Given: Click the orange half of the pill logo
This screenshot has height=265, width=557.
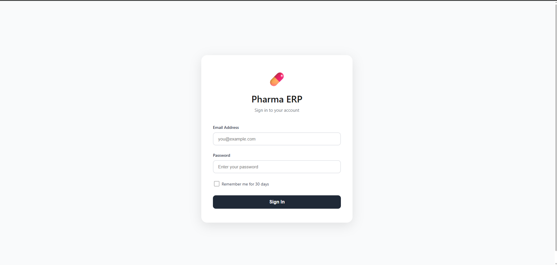Looking at the screenshot, I should click(273, 82).
